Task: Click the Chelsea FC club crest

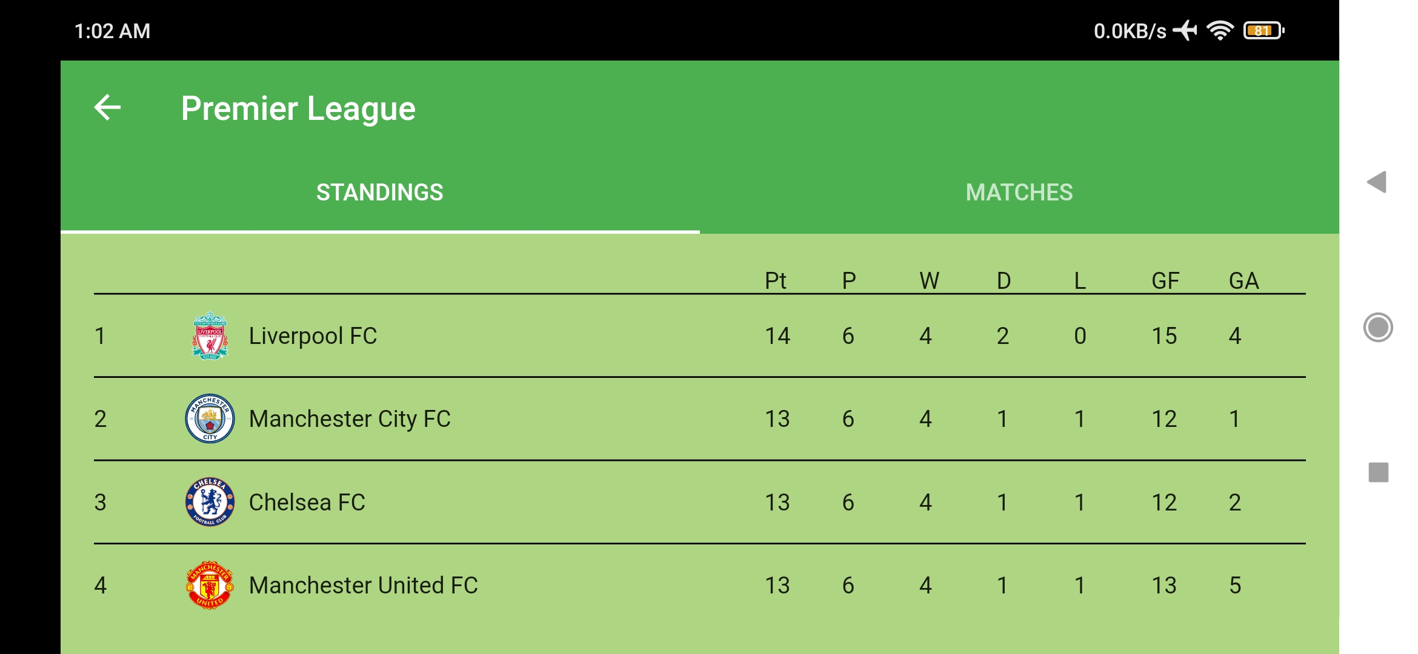Action: [x=209, y=501]
